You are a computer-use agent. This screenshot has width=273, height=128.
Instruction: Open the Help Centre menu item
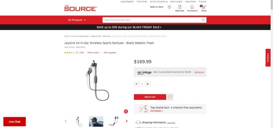[191, 2]
